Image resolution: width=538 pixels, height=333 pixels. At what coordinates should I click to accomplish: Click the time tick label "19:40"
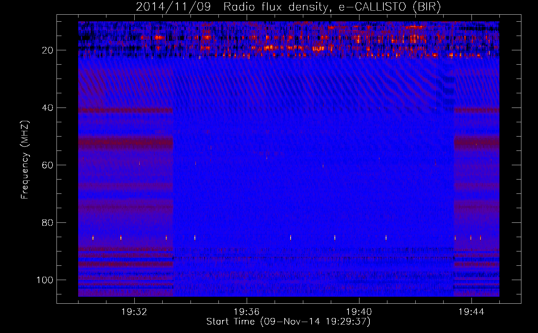coord(359,312)
